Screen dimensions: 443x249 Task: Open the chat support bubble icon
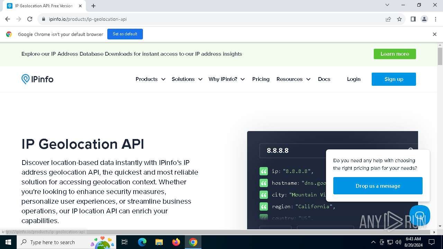click(419, 215)
